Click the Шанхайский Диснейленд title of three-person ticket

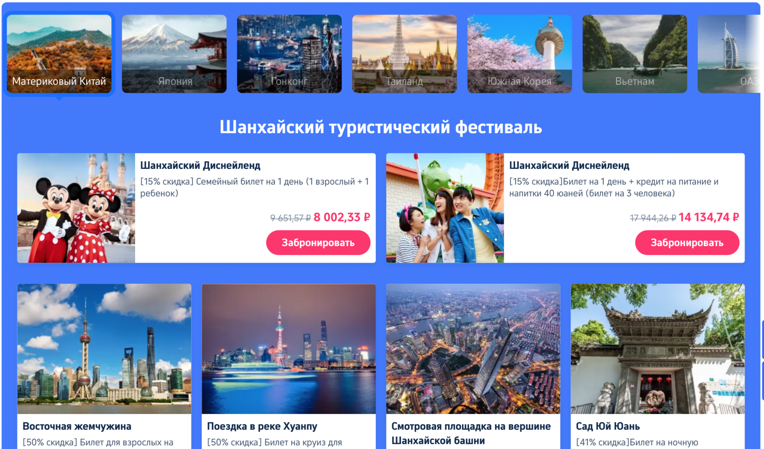(x=569, y=165)
